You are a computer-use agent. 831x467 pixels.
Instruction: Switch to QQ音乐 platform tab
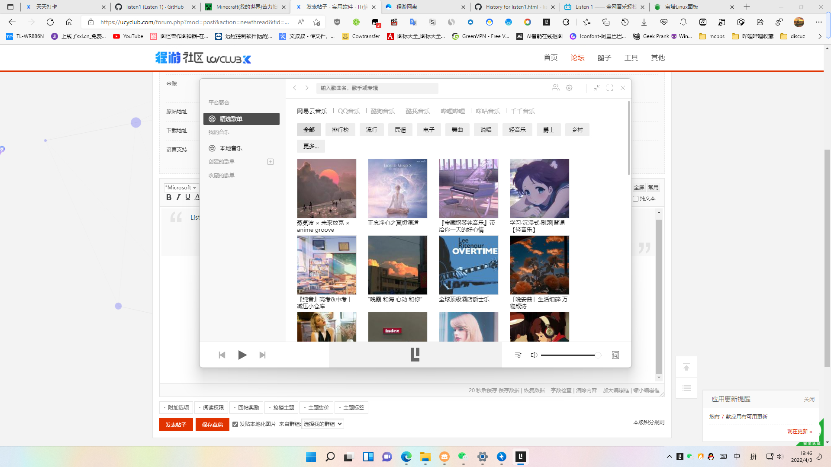tap(349, 111)
